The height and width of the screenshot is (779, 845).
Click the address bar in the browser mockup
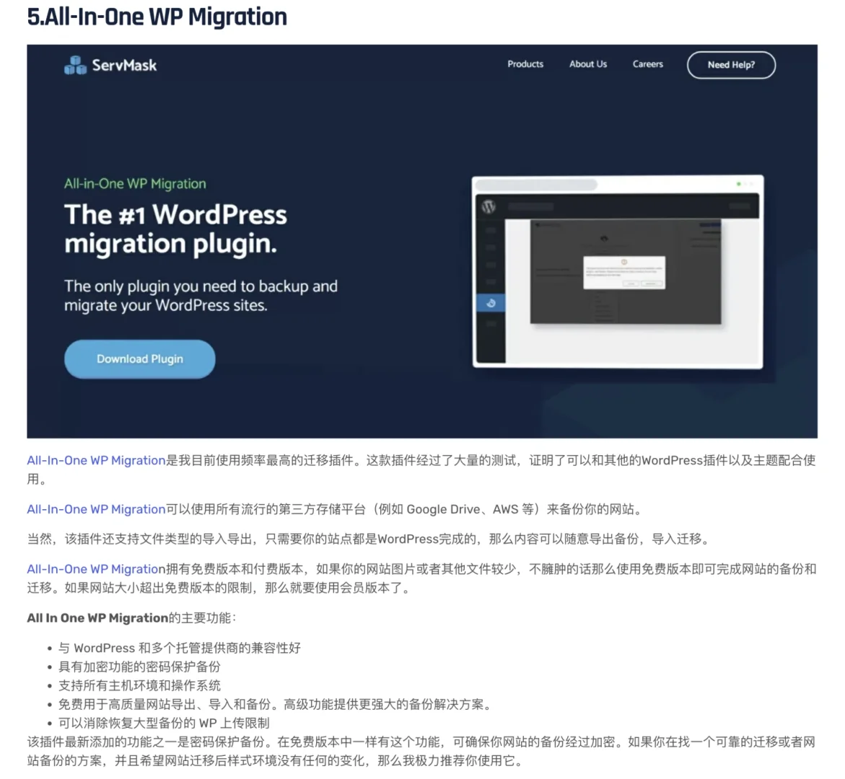pos(536,185)
